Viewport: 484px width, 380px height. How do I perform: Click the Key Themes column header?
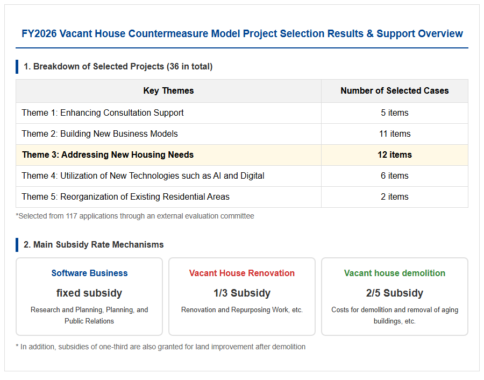(168, 90)
